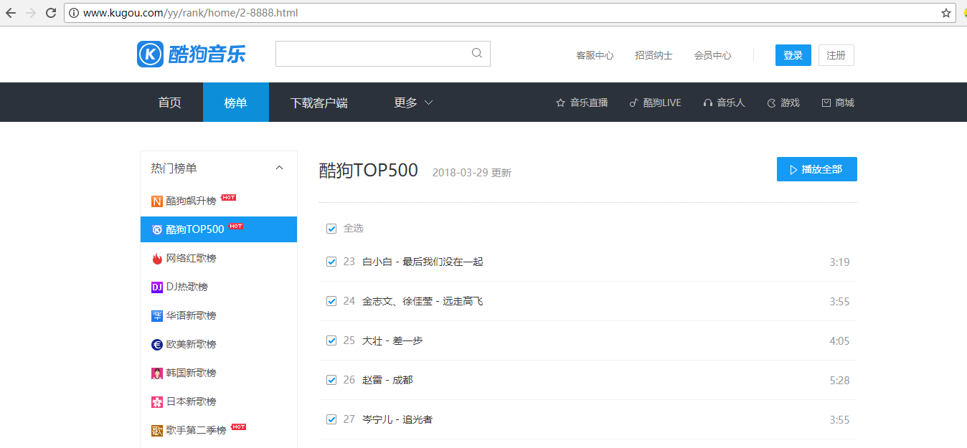This screenshot has height=448, width=967.
Task: Uncheck song 23 白小白 checkbox
Action: pyautogui.click(x=331, y=262)
